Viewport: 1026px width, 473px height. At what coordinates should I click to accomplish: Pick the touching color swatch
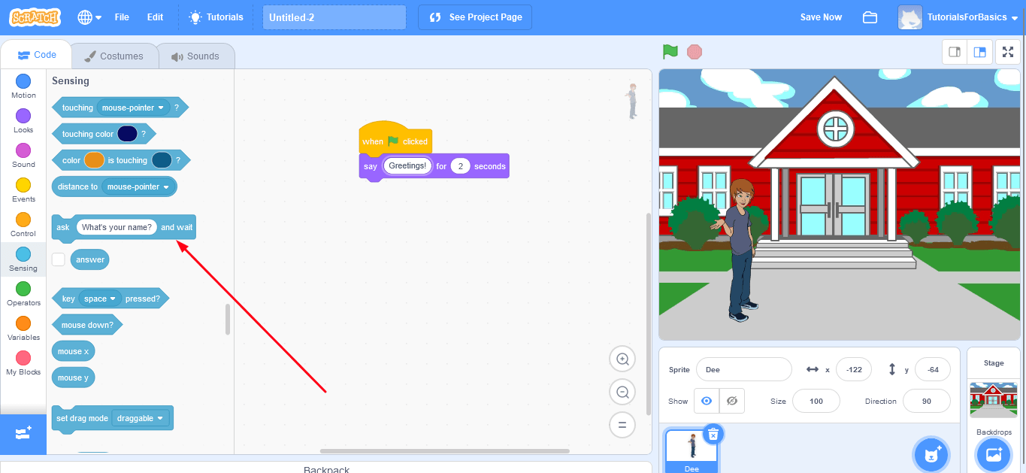[127, 134]
